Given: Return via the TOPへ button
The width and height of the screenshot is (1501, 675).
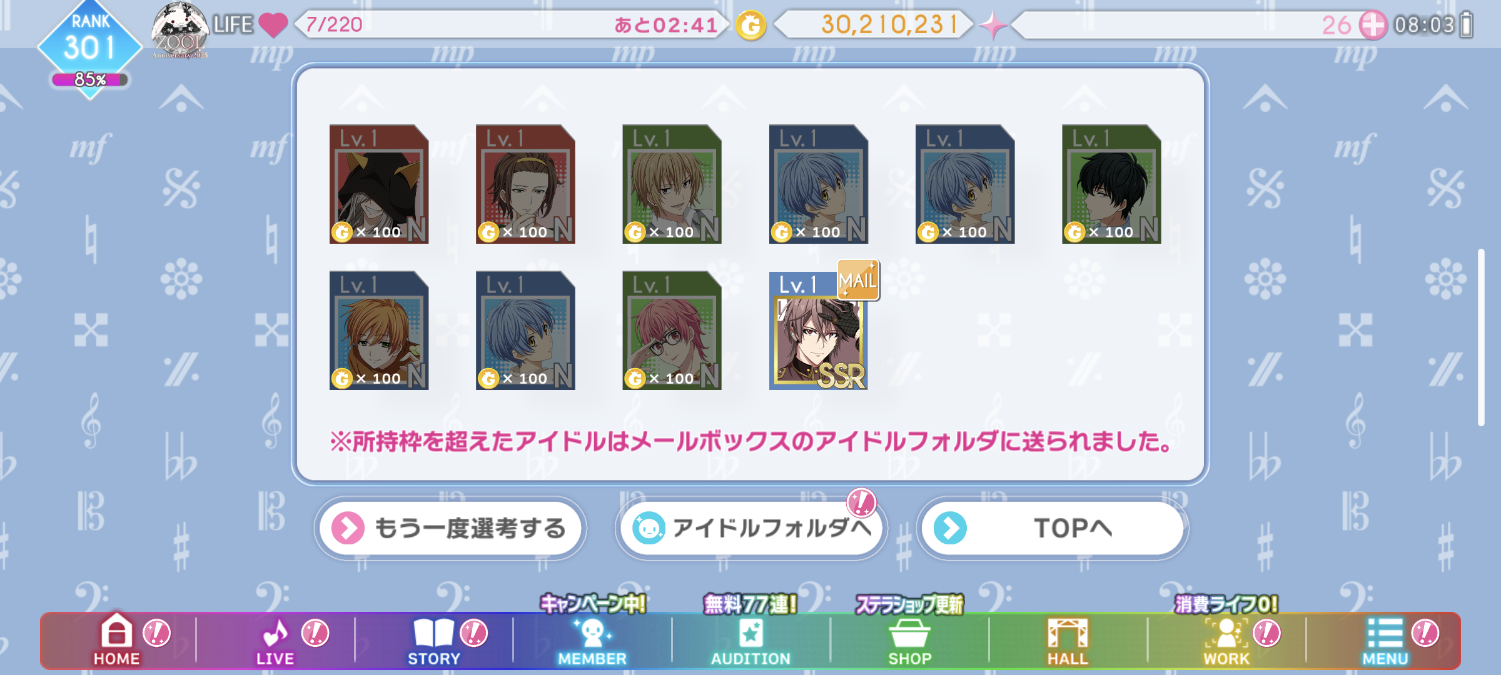Looking at the screenshot, I should tap(1053, 528).
